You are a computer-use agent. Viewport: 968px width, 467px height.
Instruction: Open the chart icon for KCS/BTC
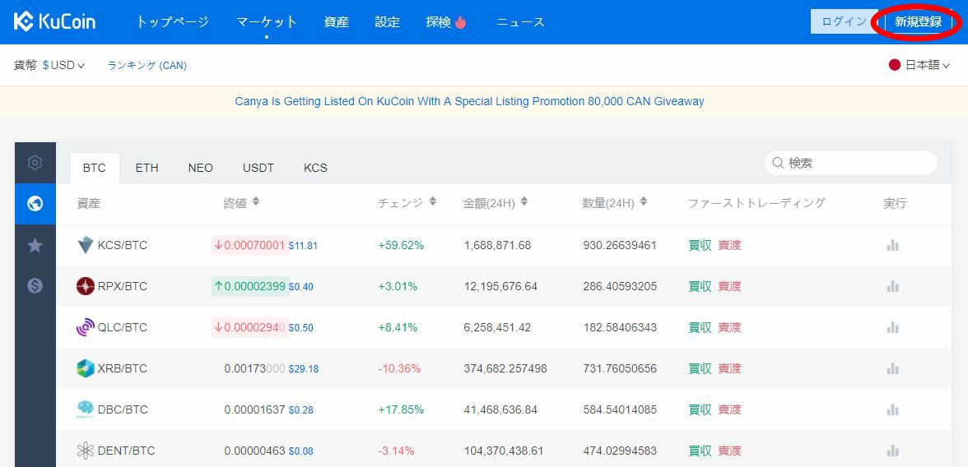tap(892, 245)
